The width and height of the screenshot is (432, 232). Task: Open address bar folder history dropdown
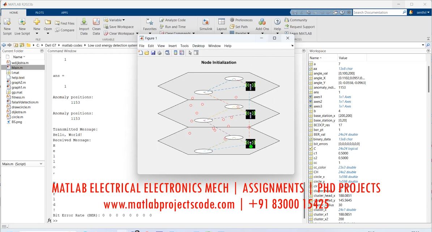point(423,45)
